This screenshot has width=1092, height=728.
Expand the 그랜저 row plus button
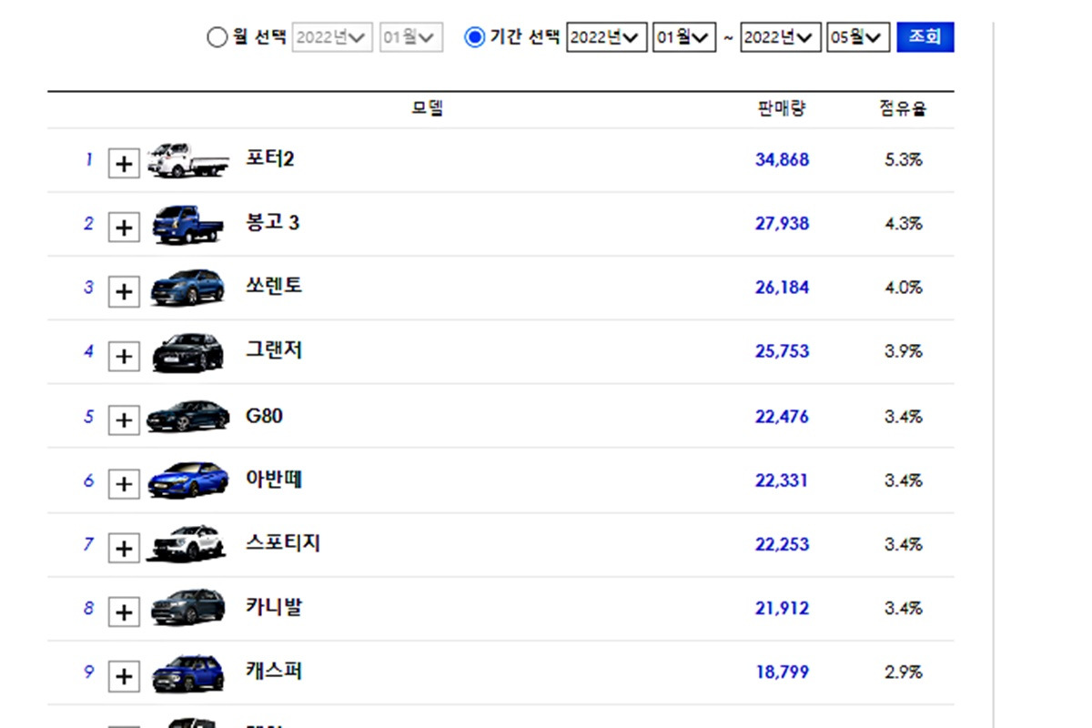pyautogui.click(x=124, y=357)
